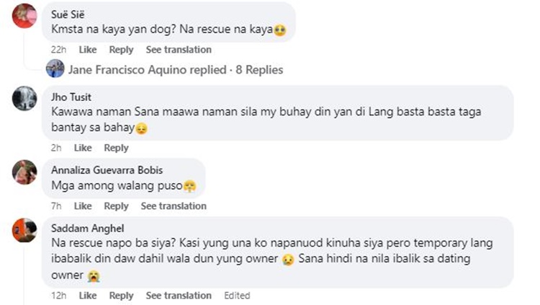The image size is (540, 305).
Task: Like Jho Tusit's comment
Action: tap(83, 148)
